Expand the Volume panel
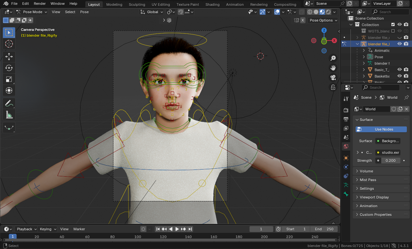This screenshot has width=412, height=249. (x=366, y=171)
